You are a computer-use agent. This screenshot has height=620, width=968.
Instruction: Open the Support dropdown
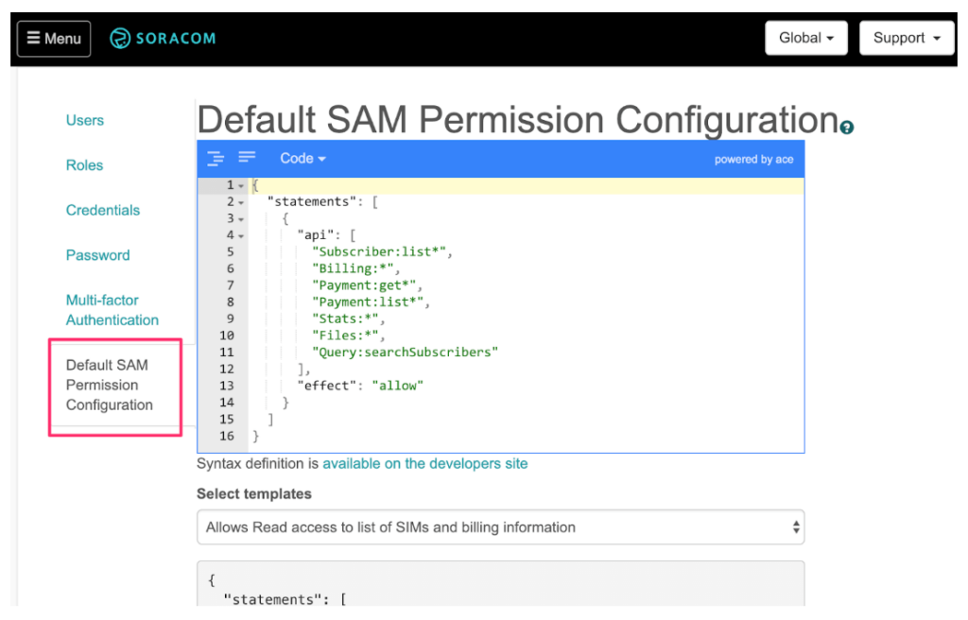click(x=906, y=38)
